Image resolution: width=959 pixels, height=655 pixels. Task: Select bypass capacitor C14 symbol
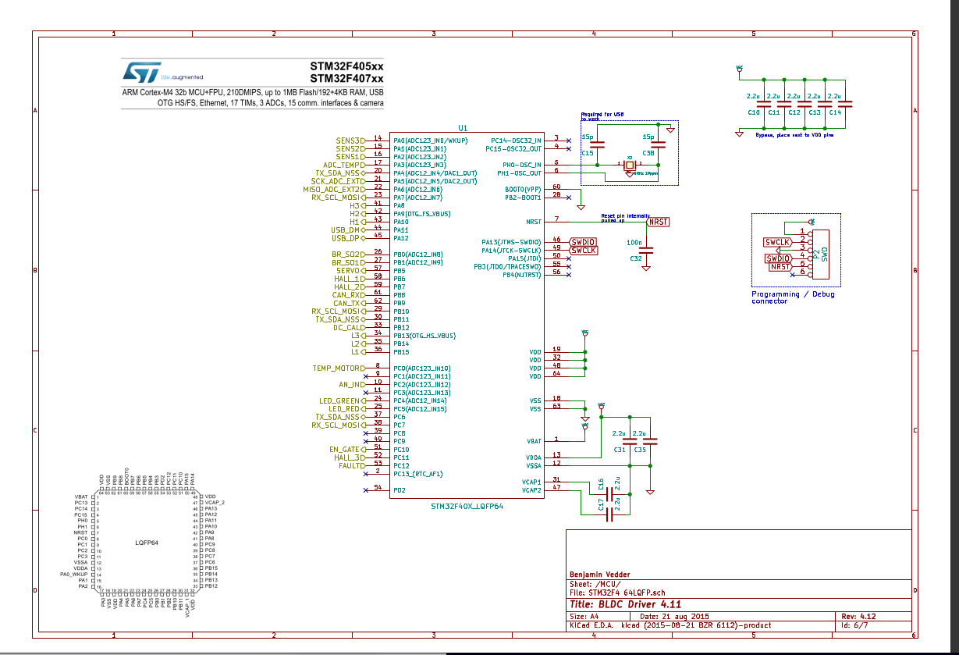[844, 104]
